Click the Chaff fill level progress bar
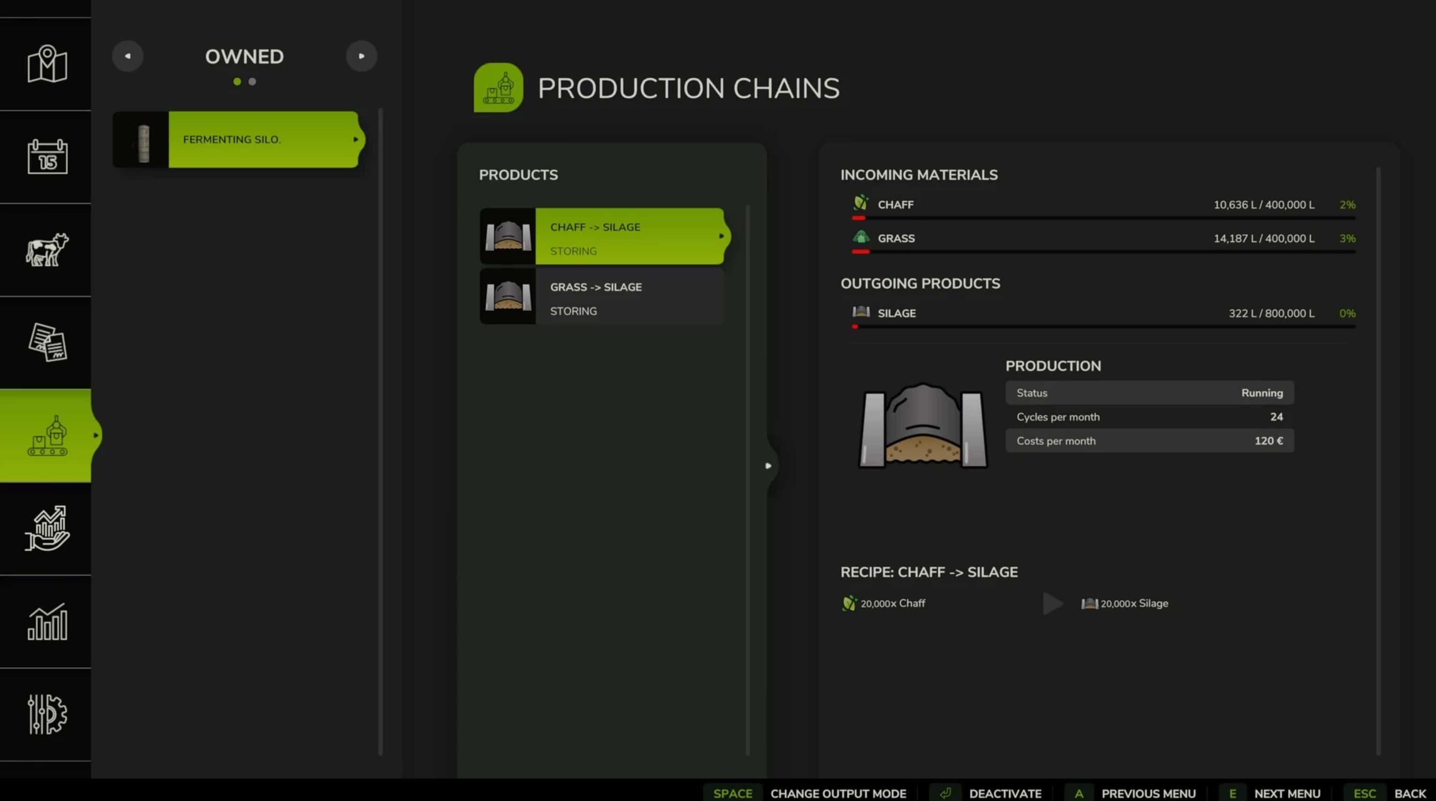Image resolution: width=1436 pixels, height=801 pixels. pyautogui.click(x=1104, y=218)
